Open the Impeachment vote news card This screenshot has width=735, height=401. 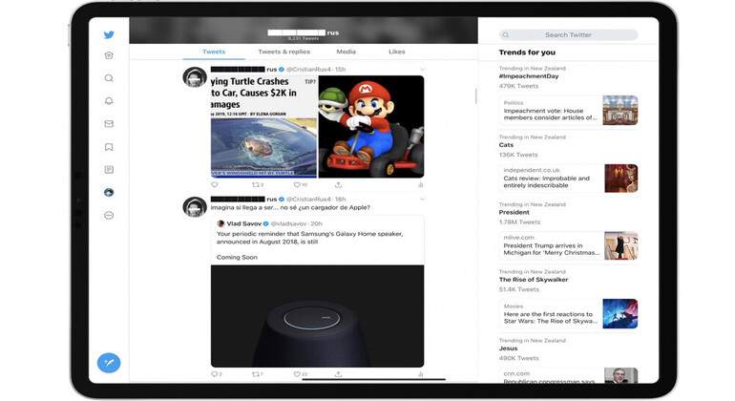click(568, 111)
